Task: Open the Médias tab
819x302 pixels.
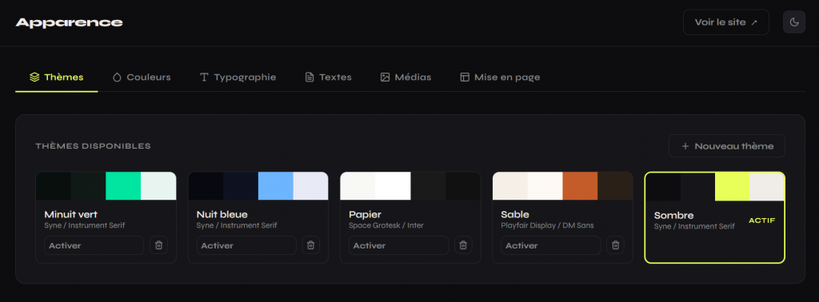Action: (x=406, y=77)
